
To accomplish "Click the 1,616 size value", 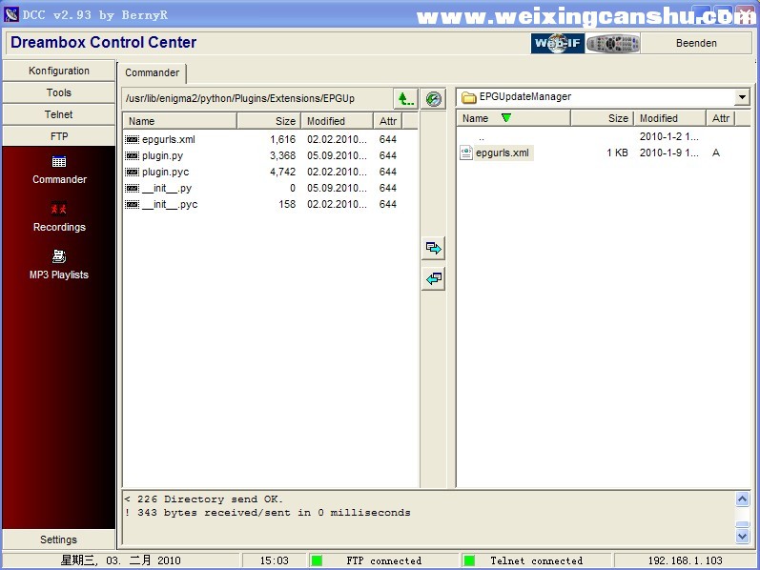I will tap(282, 139).
